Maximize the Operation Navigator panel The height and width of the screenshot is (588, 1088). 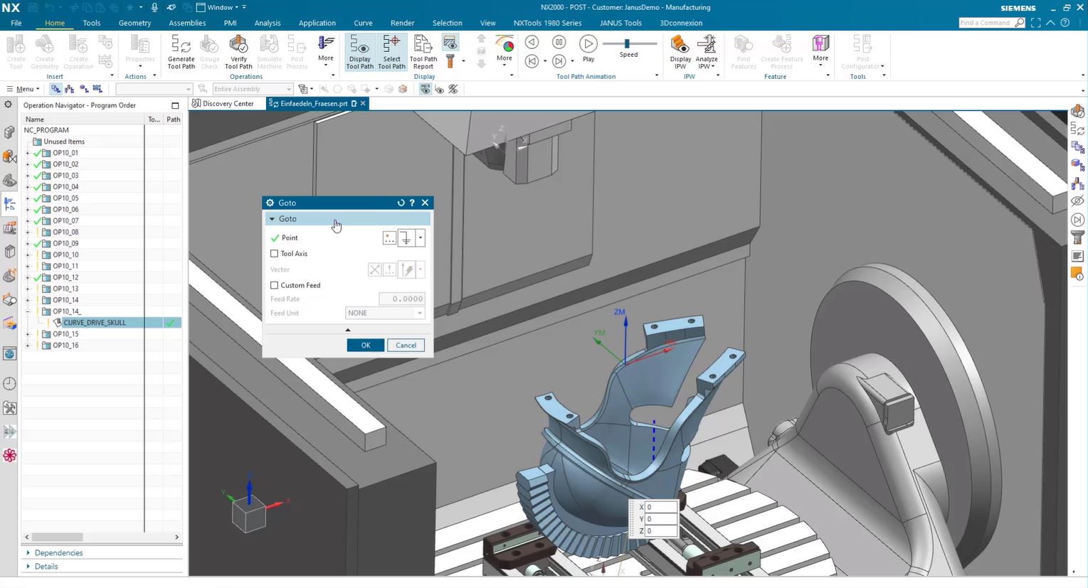(x=175, y=105)
